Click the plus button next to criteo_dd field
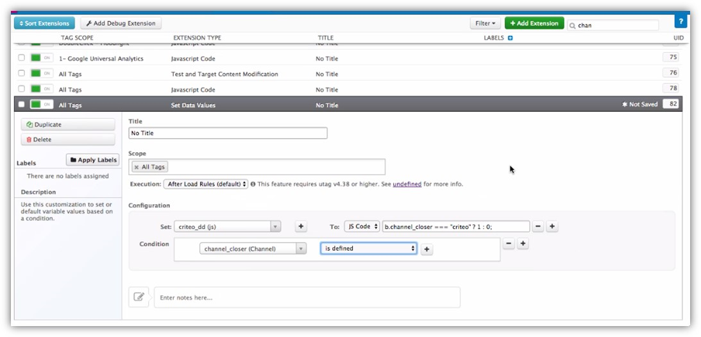Screen dimensions: 701x337 coord(301,227)
